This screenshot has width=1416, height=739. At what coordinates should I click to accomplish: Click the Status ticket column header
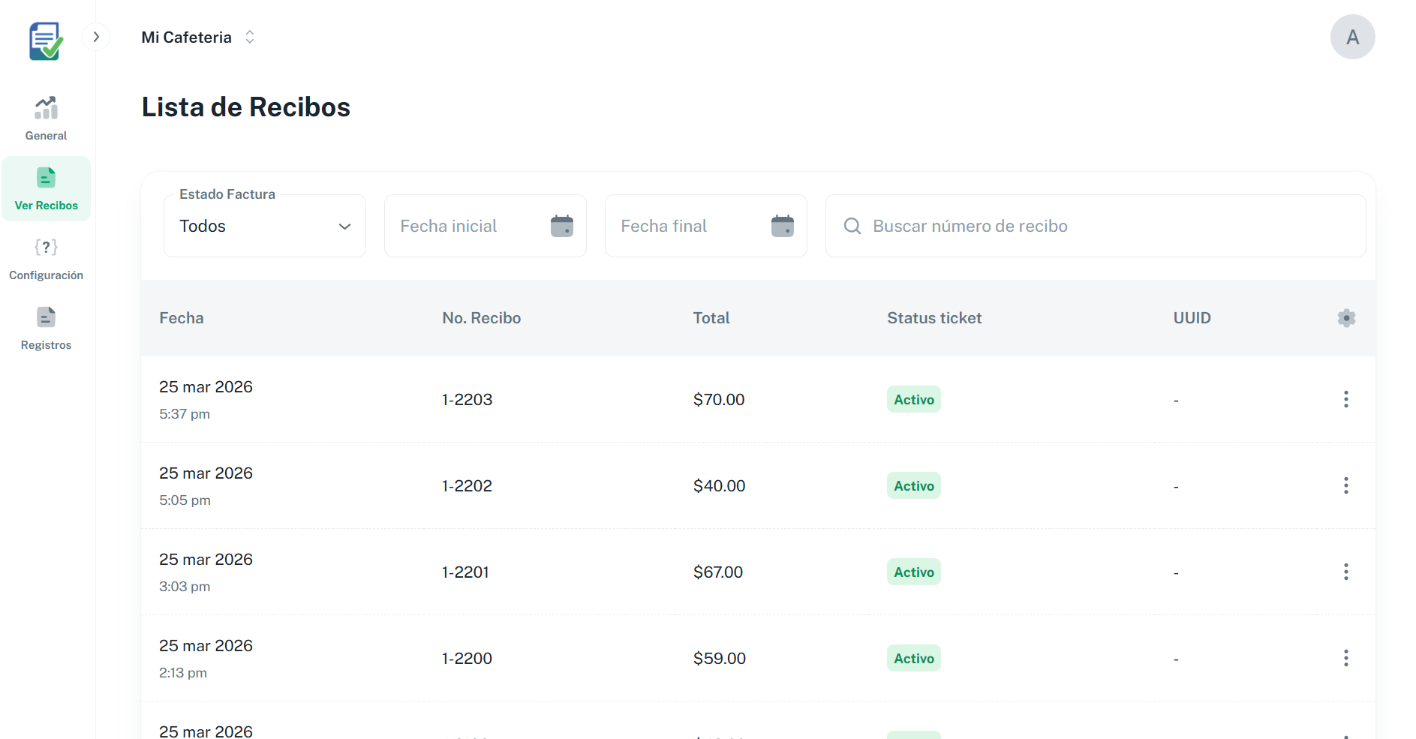tap(934, 318)
